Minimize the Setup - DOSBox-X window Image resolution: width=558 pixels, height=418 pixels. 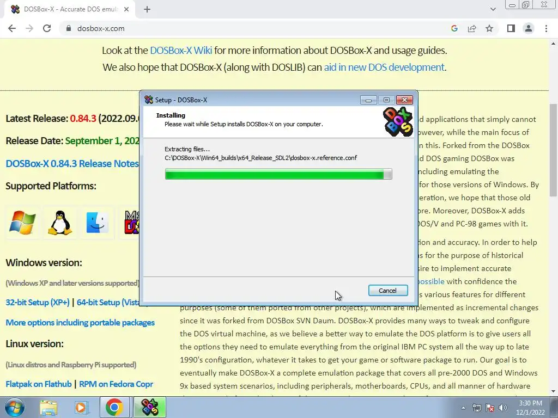[368, 100]
